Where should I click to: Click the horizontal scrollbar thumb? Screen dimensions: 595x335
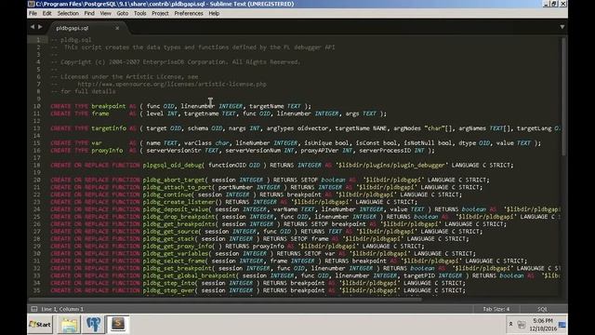tap(225, 300)
